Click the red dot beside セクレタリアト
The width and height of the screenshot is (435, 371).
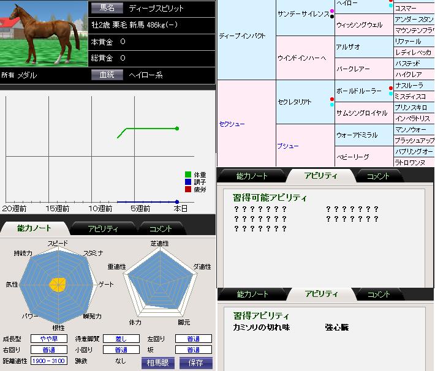point(332,99)
